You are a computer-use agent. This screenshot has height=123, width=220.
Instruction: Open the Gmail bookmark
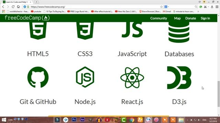click(x=167, y=11)
